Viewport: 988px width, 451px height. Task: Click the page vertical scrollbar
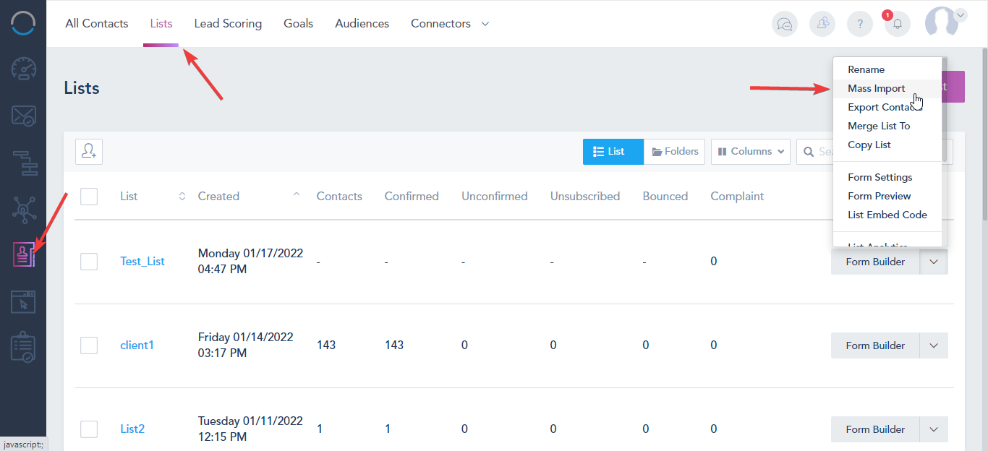tap(984, 134)
